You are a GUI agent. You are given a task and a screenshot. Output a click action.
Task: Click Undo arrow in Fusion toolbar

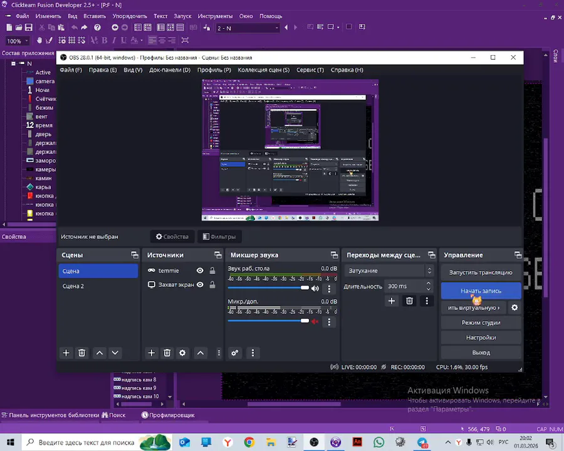(74, 28)
